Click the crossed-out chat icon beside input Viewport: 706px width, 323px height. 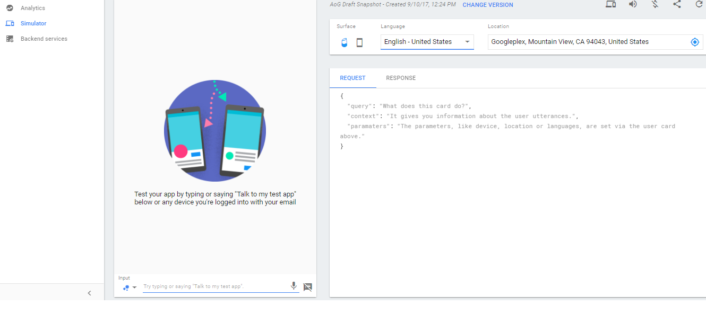(x=308, y=287)
